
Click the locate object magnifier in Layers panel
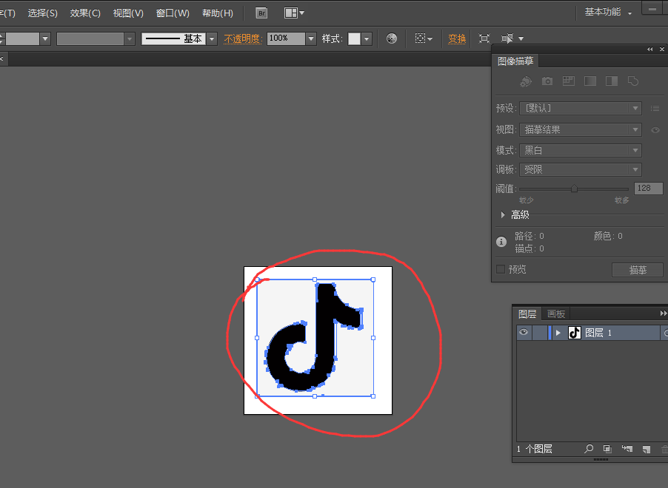(589, 449)
